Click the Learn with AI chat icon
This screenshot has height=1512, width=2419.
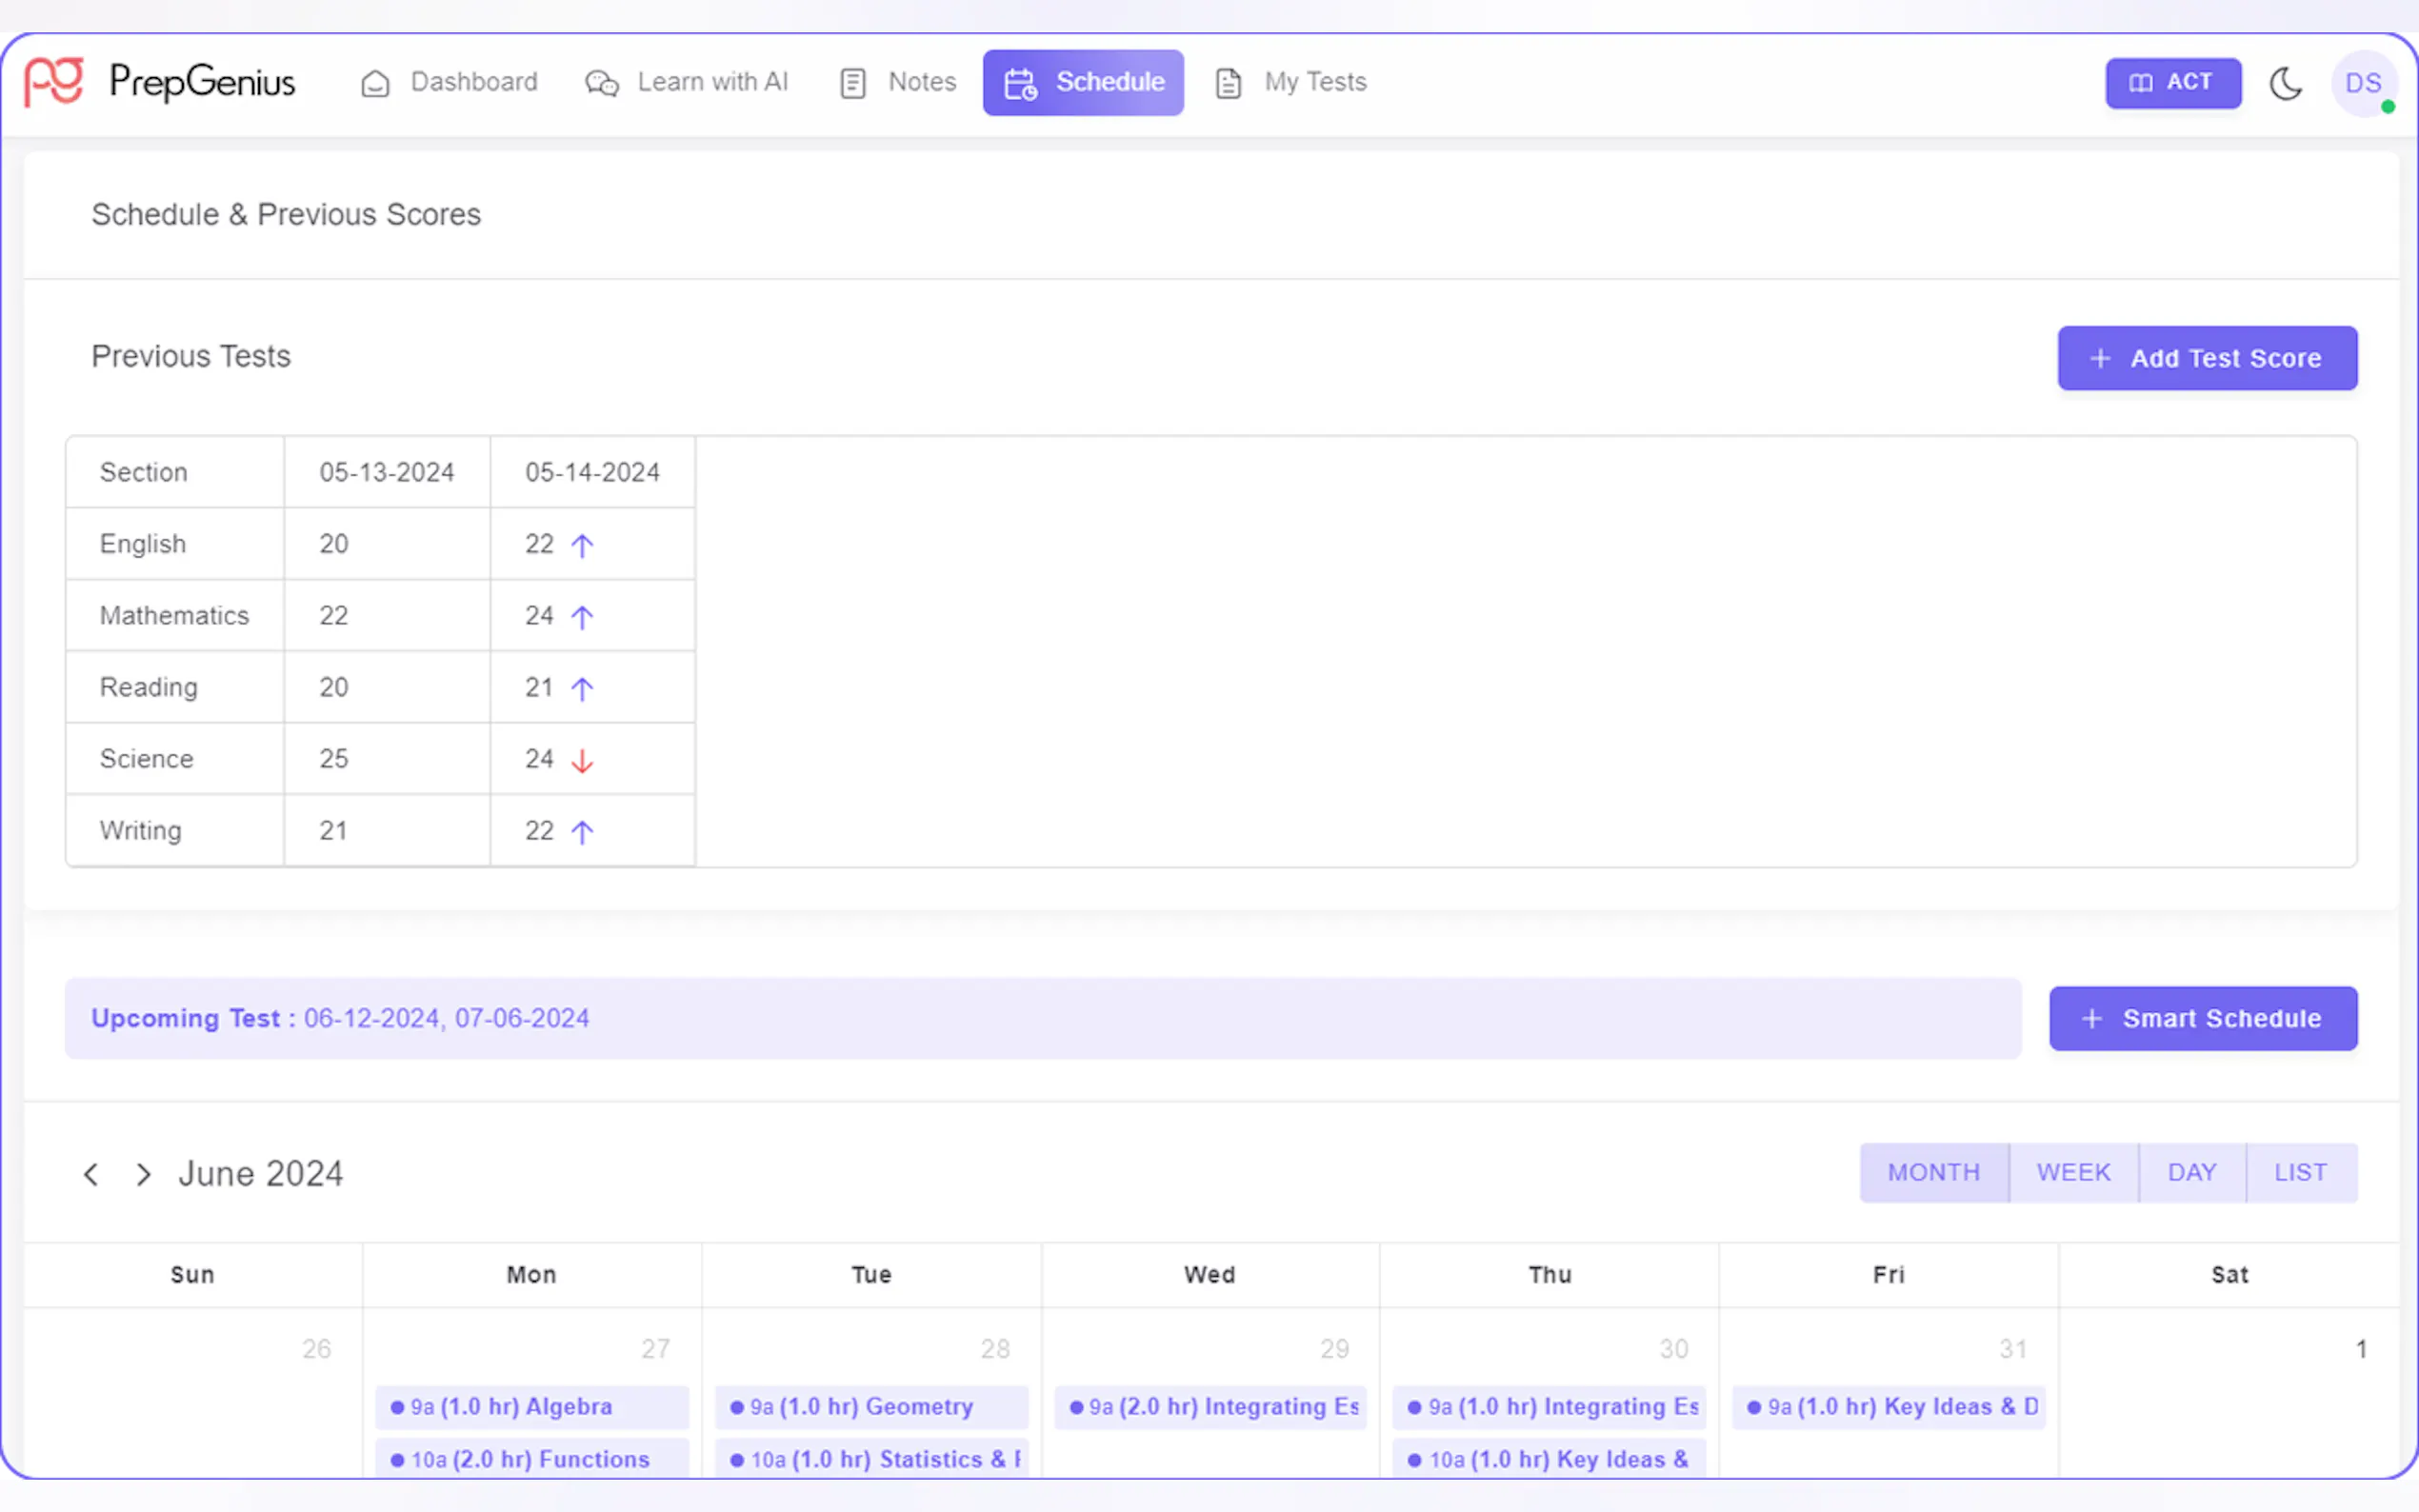601,83
